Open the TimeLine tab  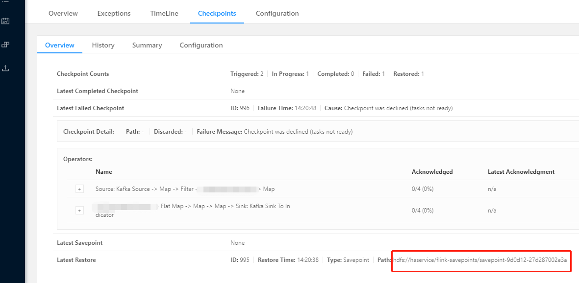click(164, 13)
